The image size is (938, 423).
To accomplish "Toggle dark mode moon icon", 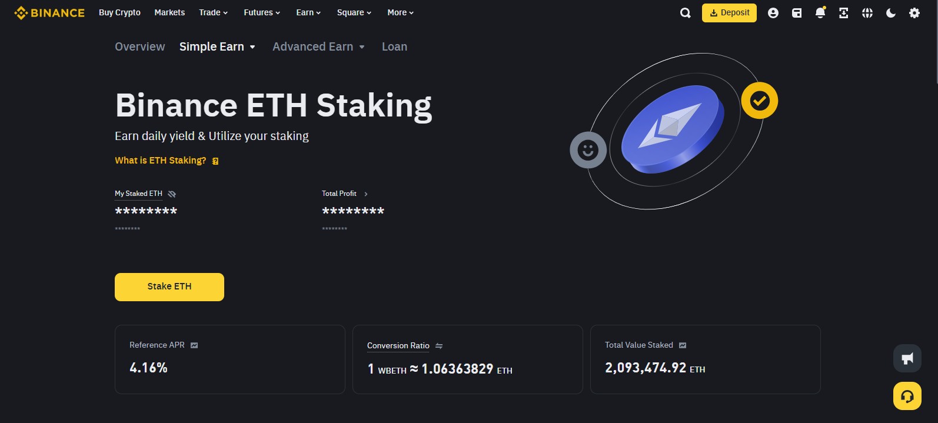I will pos(891,13).
